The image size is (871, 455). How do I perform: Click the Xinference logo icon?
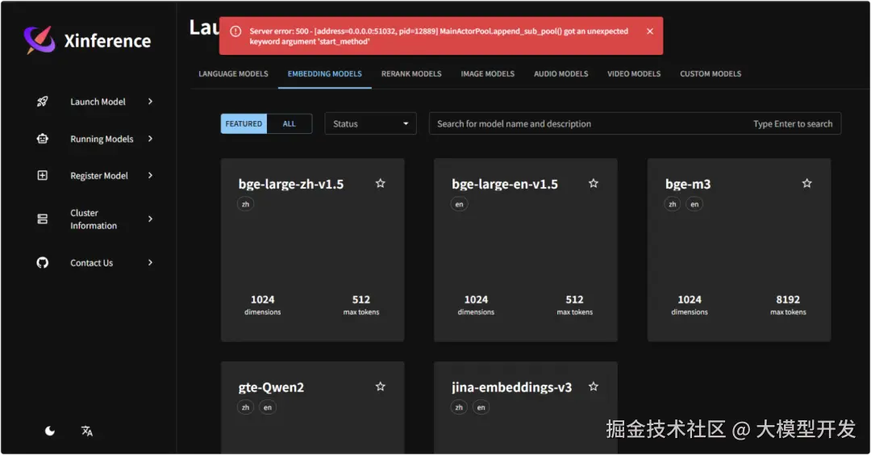tap(40, 40)
